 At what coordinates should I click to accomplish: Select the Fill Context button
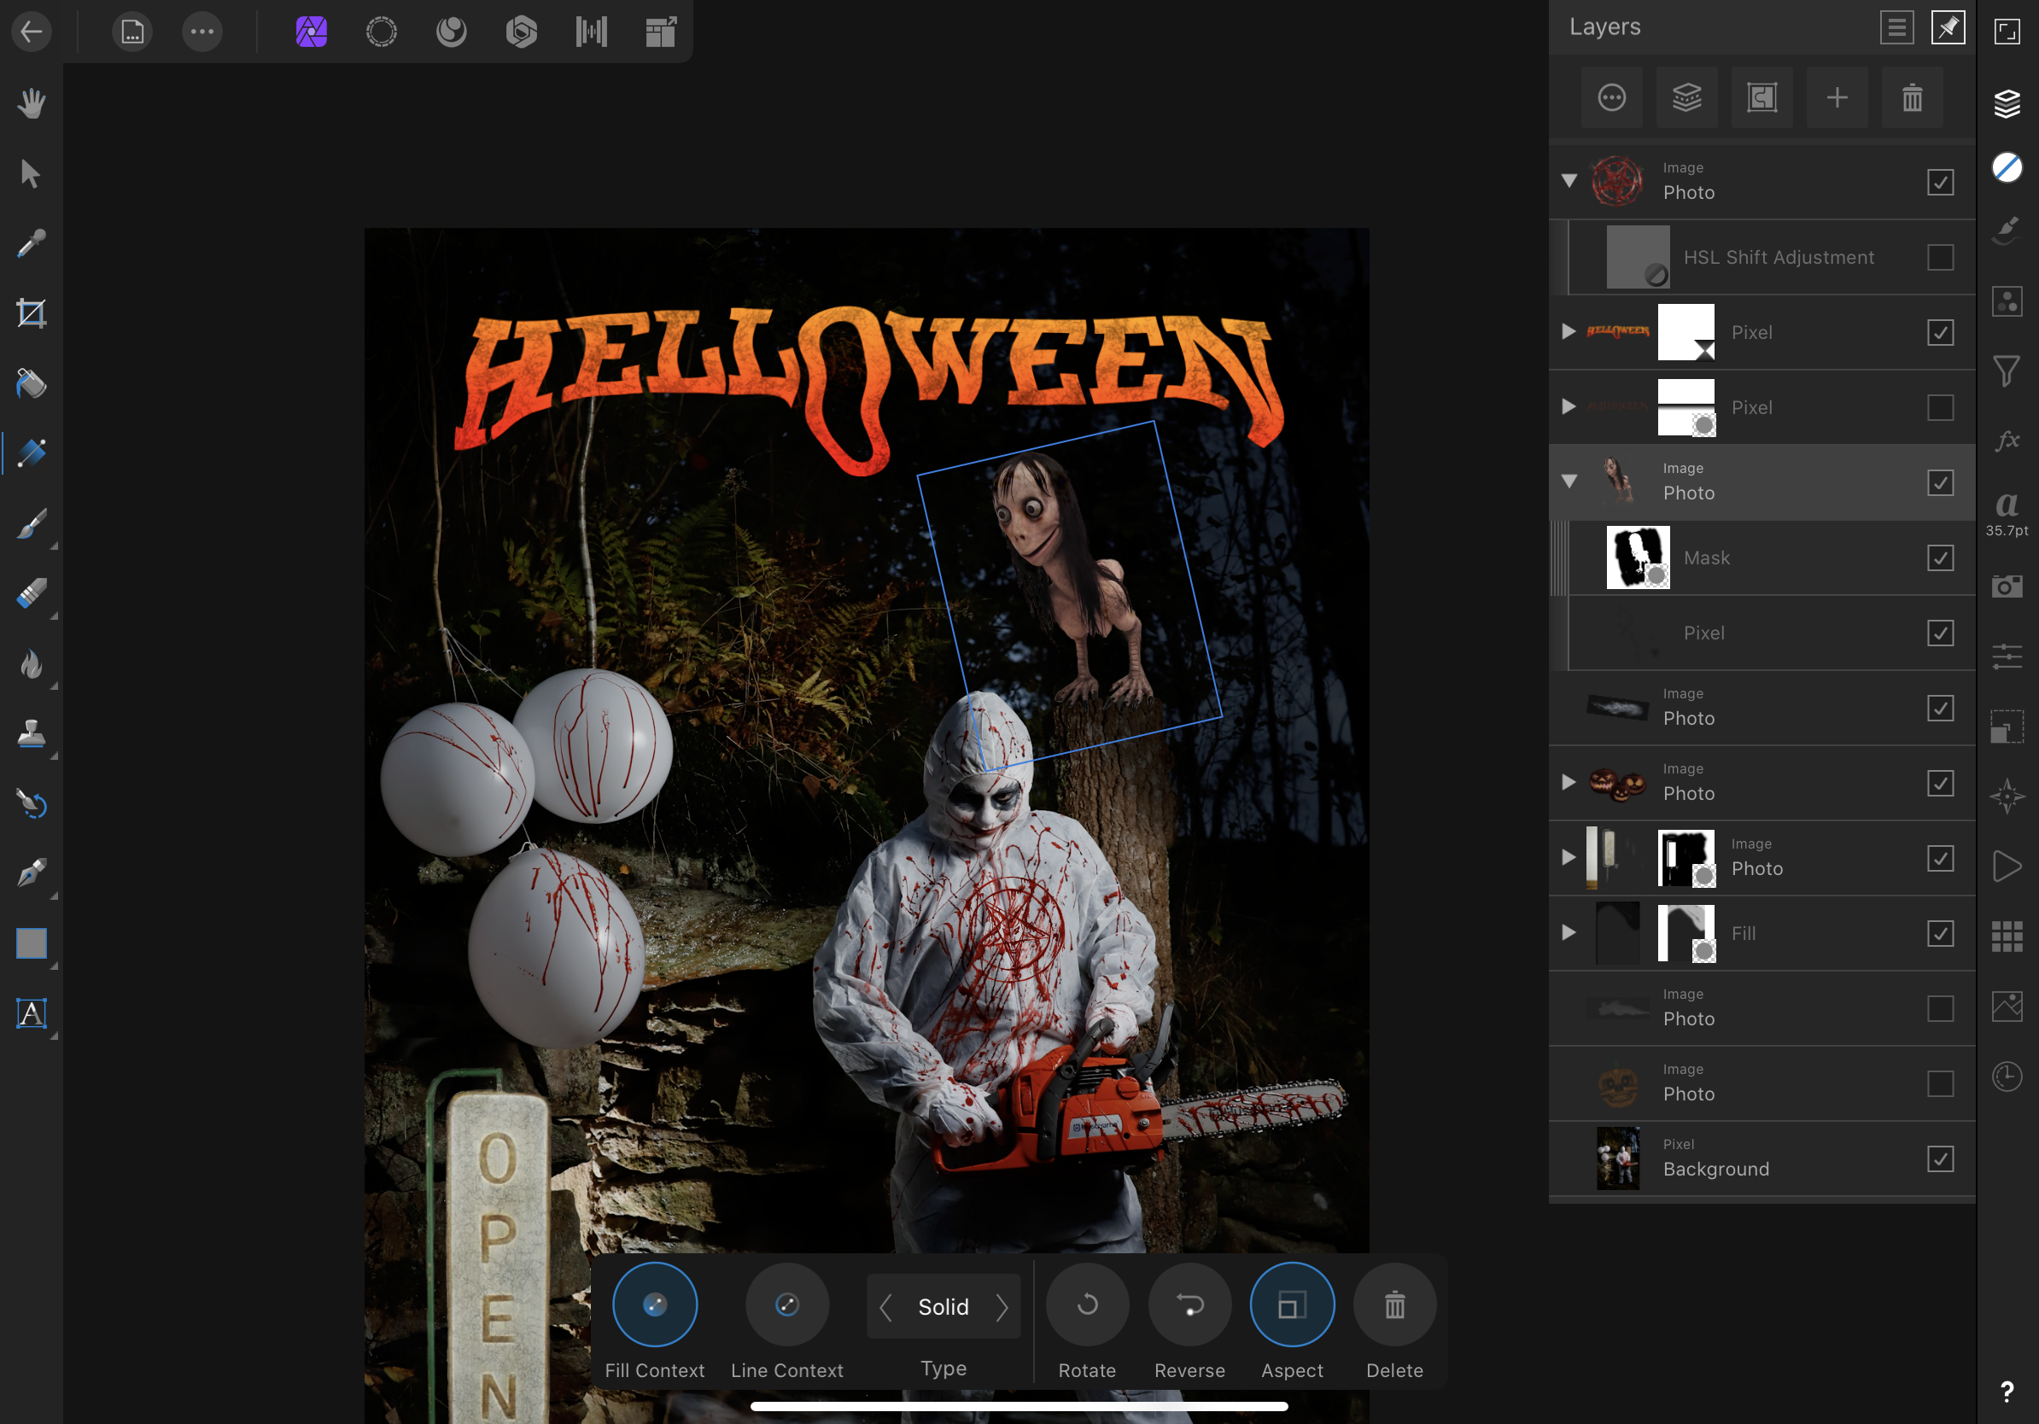[x=655, y=1305]
